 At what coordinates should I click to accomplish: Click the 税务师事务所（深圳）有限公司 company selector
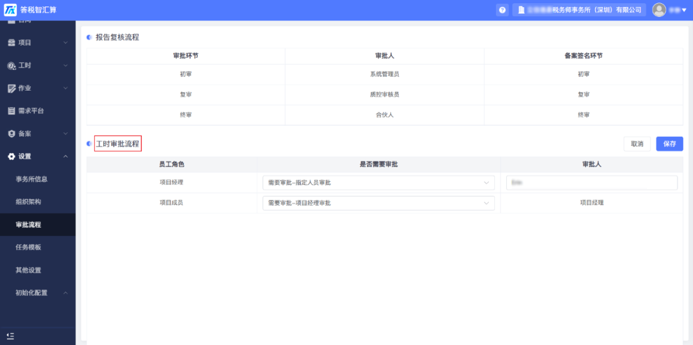[579, 10]
